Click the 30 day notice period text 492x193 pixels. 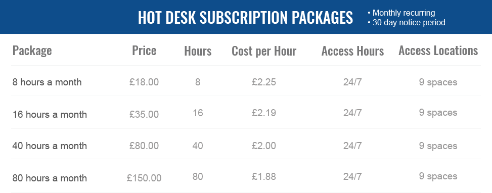409,23
